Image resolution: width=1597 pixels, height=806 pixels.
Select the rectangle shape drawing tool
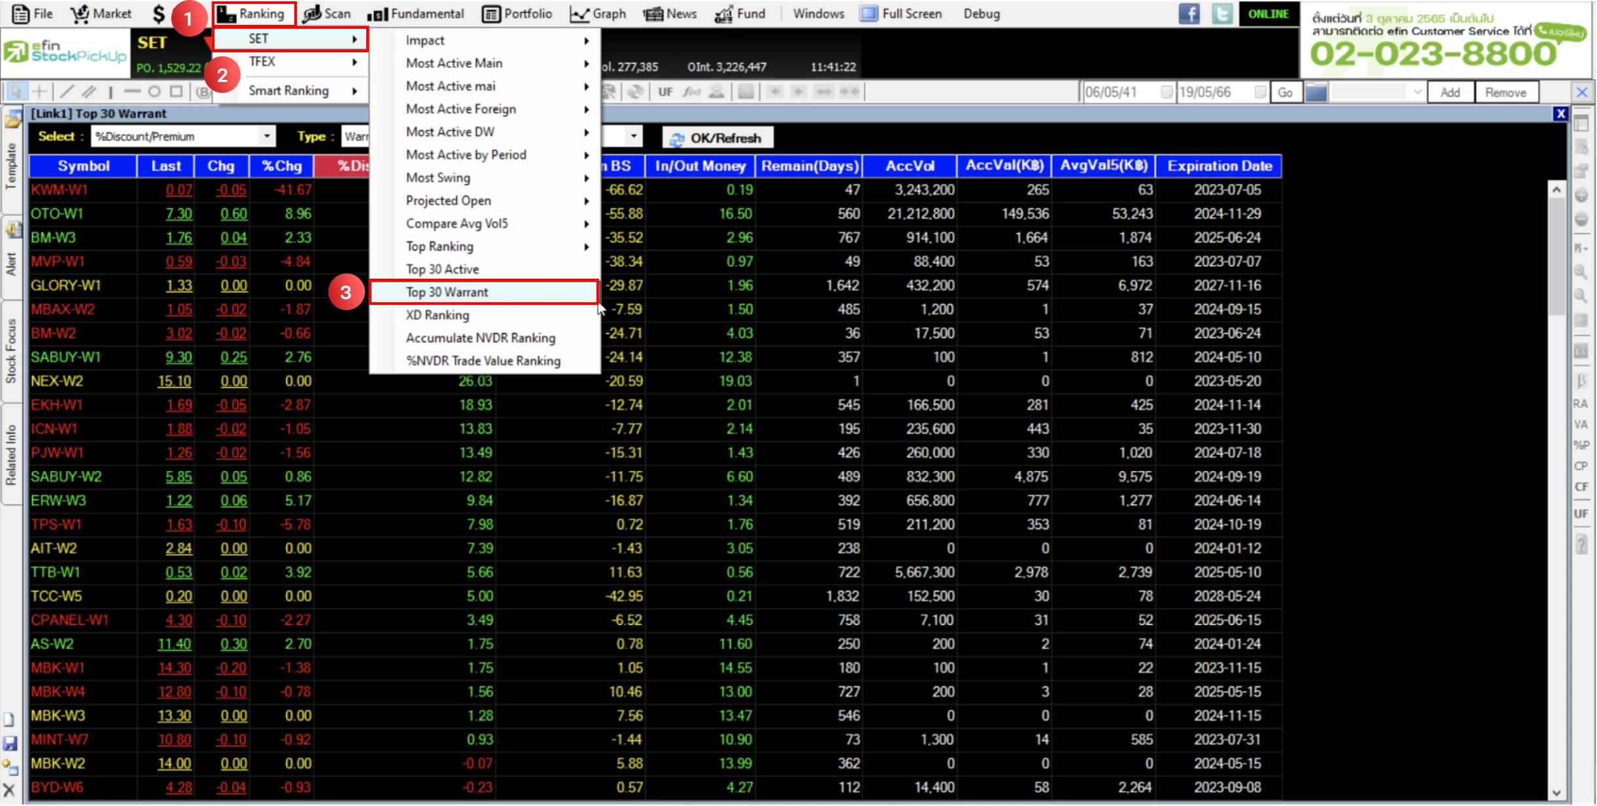click(x=177, y=92)
